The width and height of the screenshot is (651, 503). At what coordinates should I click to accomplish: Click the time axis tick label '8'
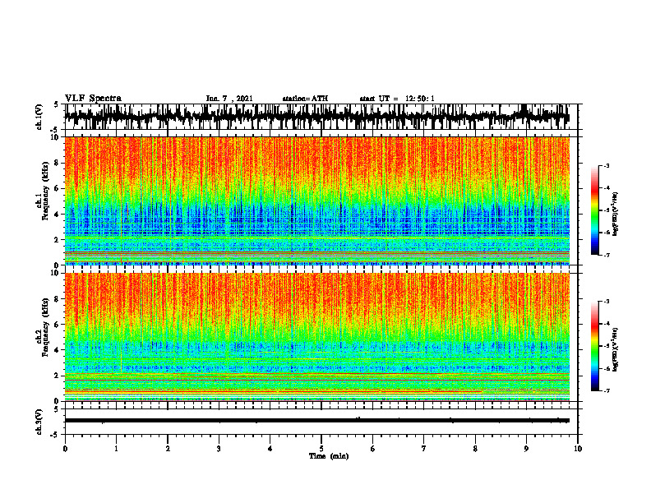tap(475, 449)
